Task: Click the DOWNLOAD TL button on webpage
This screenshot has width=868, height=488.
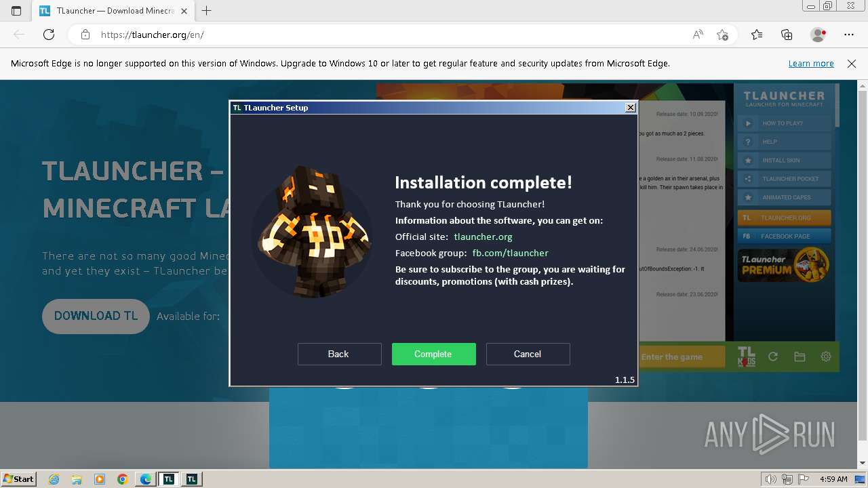Action: [x=96, y=316]
